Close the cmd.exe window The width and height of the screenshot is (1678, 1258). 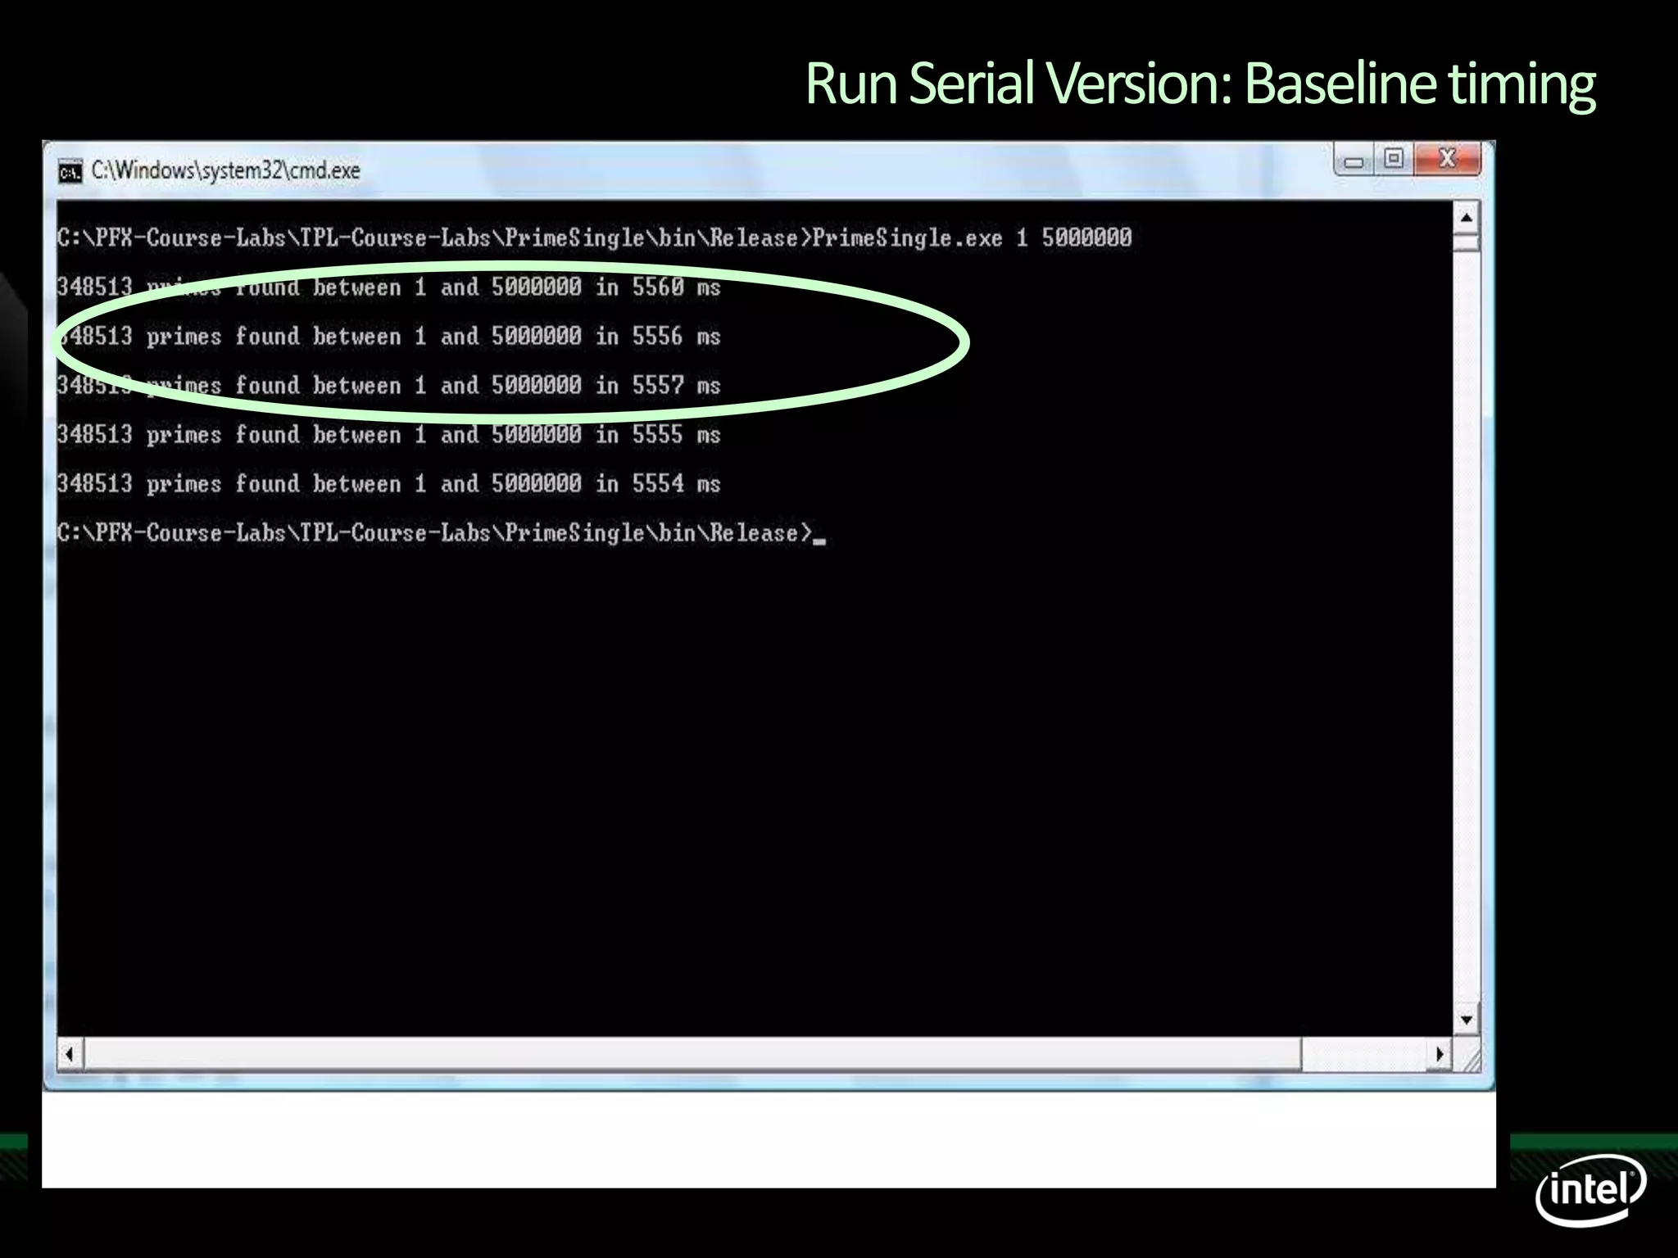(1448, 159)
